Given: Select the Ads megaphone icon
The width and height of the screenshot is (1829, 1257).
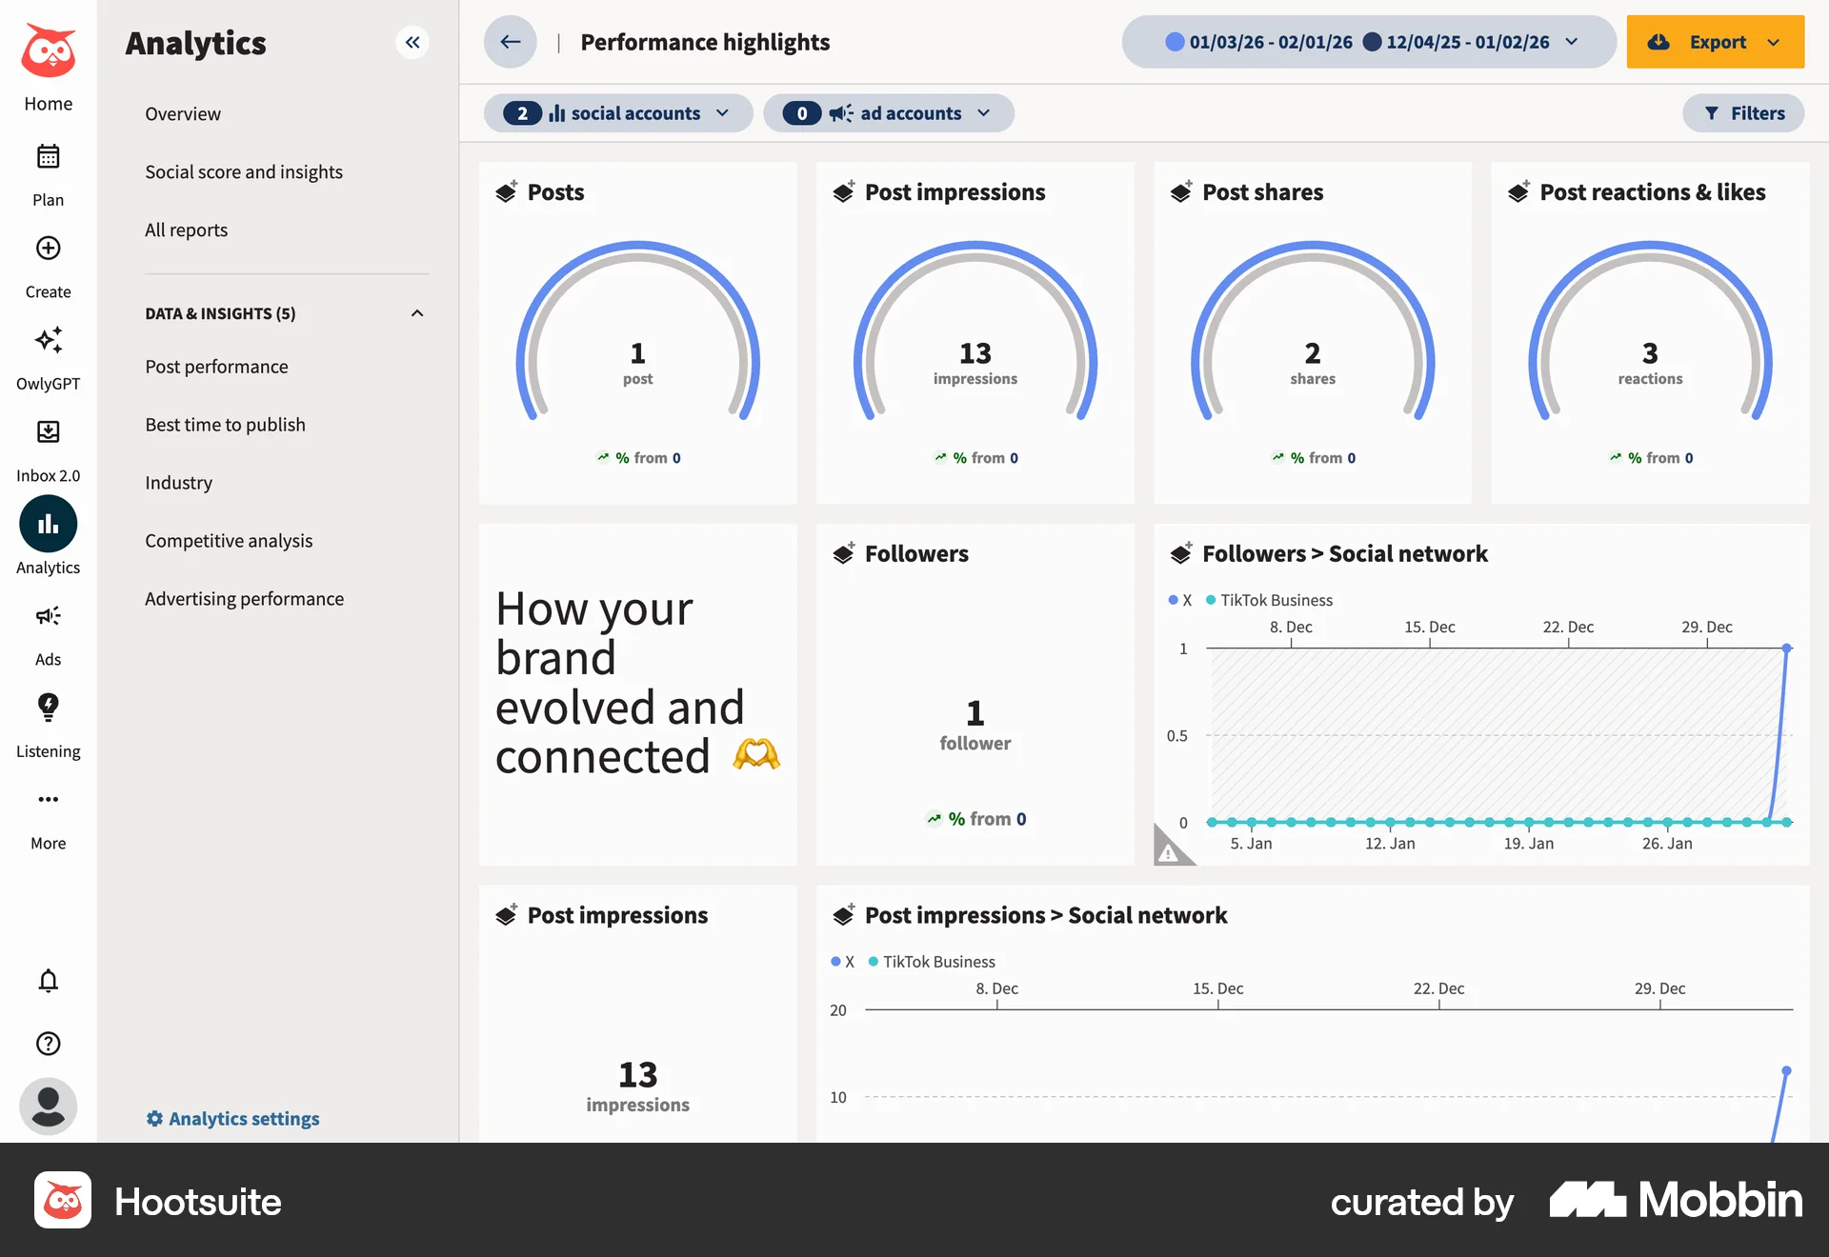Looking at the screenshot, I should 48,616.
